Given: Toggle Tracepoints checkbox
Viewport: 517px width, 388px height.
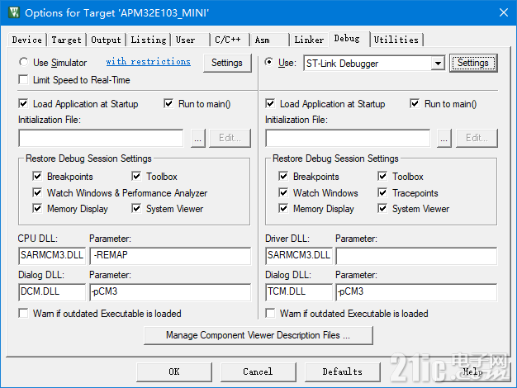Looking at the screenshot, I should click(382, 192).
